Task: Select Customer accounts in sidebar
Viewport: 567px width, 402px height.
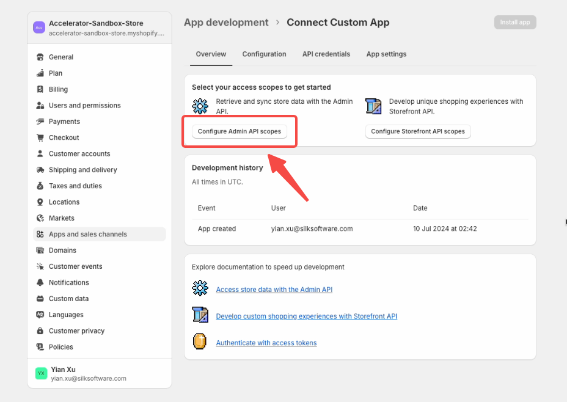Action: point(100,153)
